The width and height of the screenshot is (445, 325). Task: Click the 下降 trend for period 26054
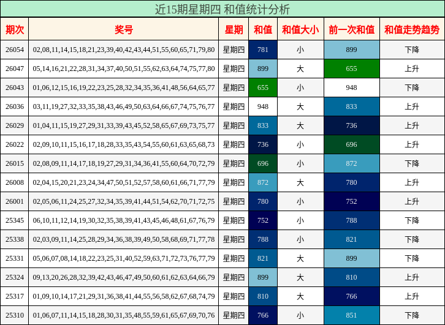point(412,50)
